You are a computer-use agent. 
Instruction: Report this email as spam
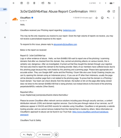pos(28,3)
